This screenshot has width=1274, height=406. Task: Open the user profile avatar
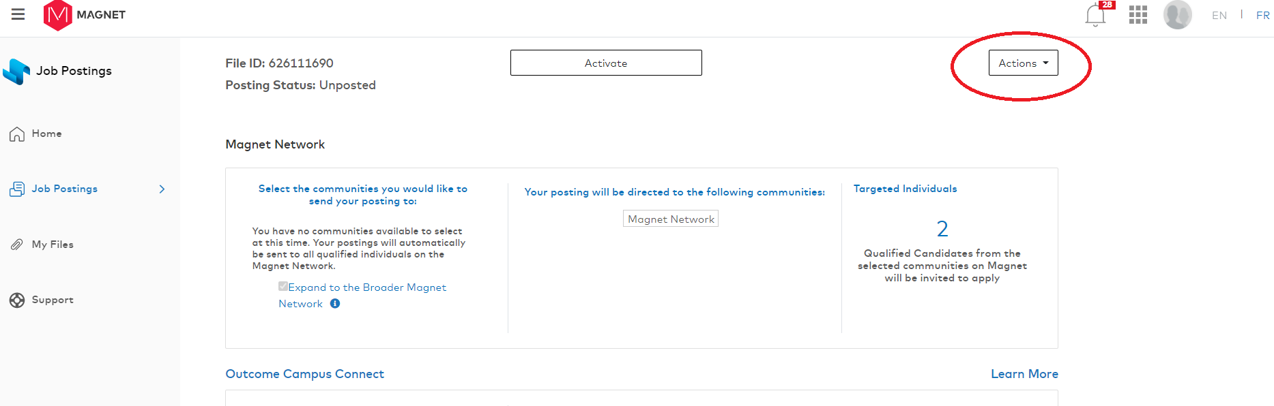pyautogui.click(x=1177, y=15)
